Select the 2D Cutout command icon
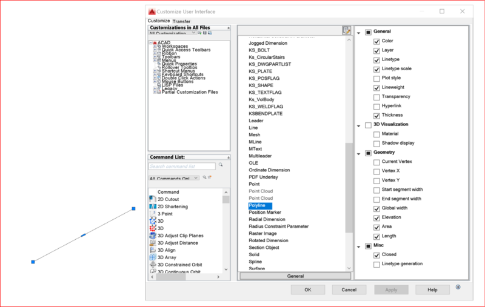 coord(153,199)
